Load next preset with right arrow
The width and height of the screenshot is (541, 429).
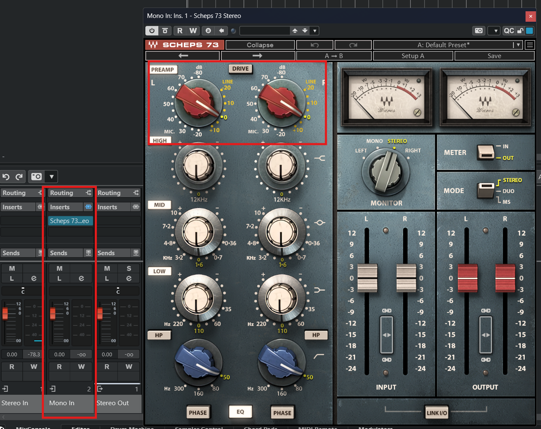pos(258,56)
